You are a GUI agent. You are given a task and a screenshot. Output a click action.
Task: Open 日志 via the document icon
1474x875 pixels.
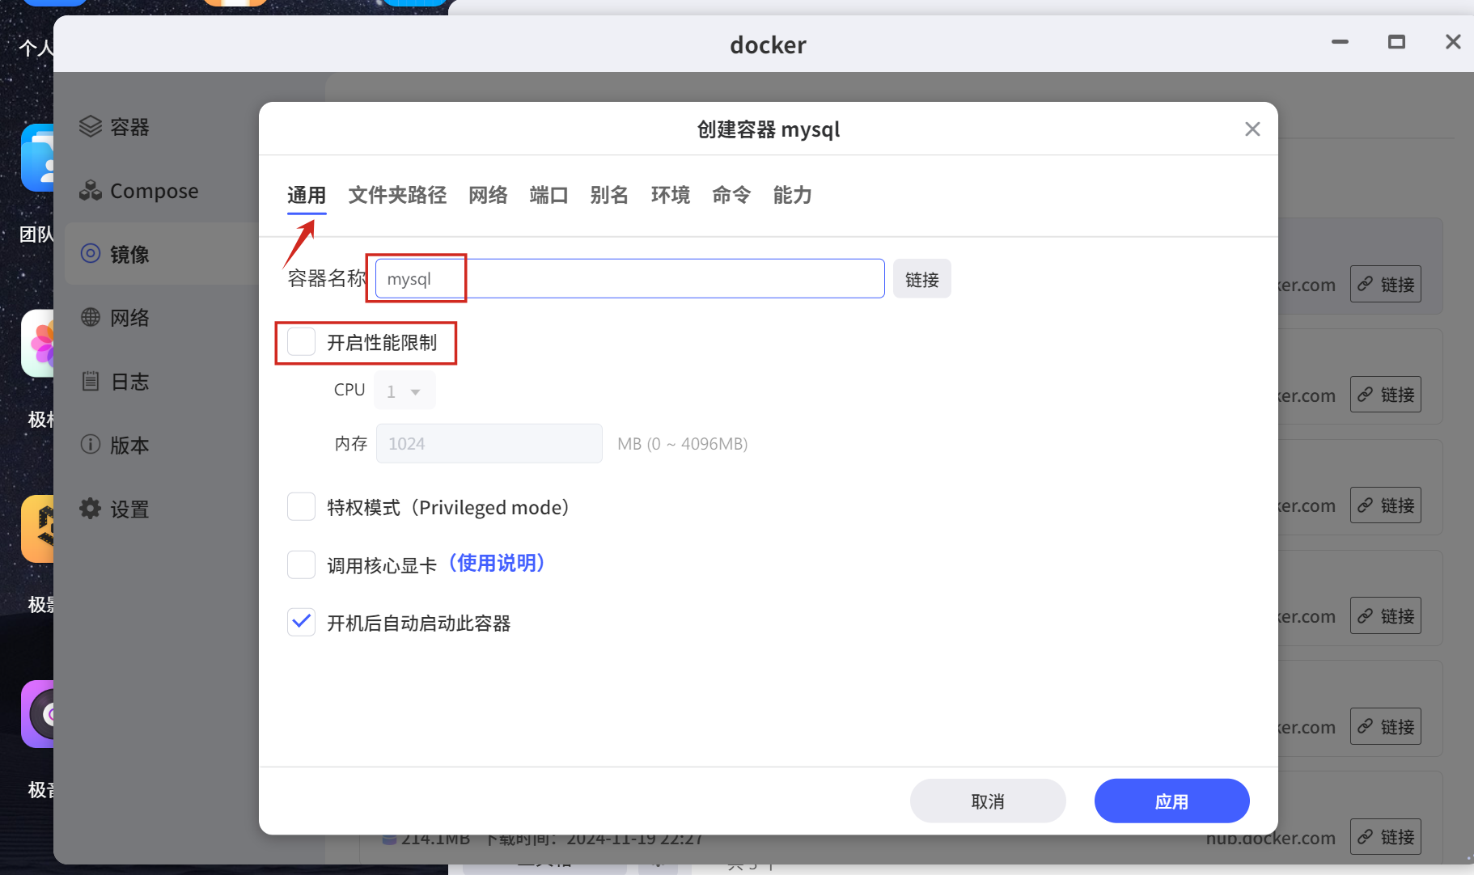[x=91, y=381]
